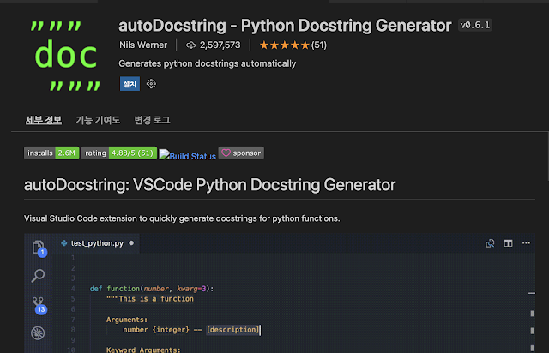Click the text Generates python docstrings automatically
The image size is (549, 353).
[x=207, y=63]
